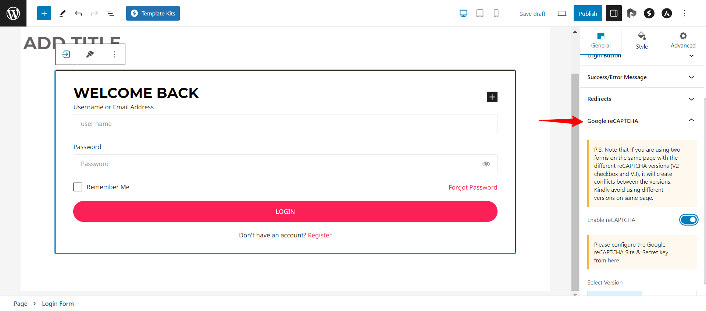706x311 pixels.
Task: Click the Forgot Password link
Action: pyautogui.click(x=473, y=187)
